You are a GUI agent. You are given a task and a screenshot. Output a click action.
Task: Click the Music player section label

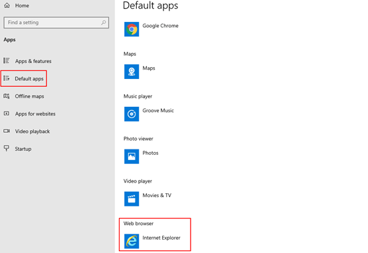(x=138, y=96)
